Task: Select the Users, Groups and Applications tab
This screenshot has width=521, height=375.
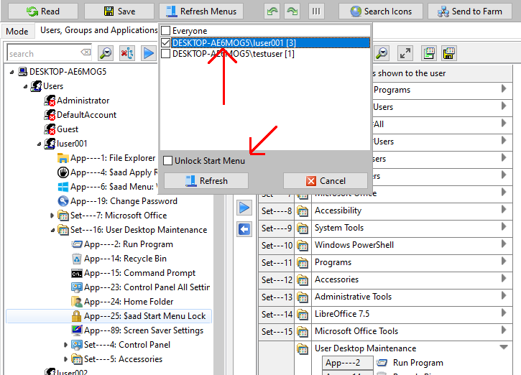Action: pyautogui.click(x=98, y=31)
